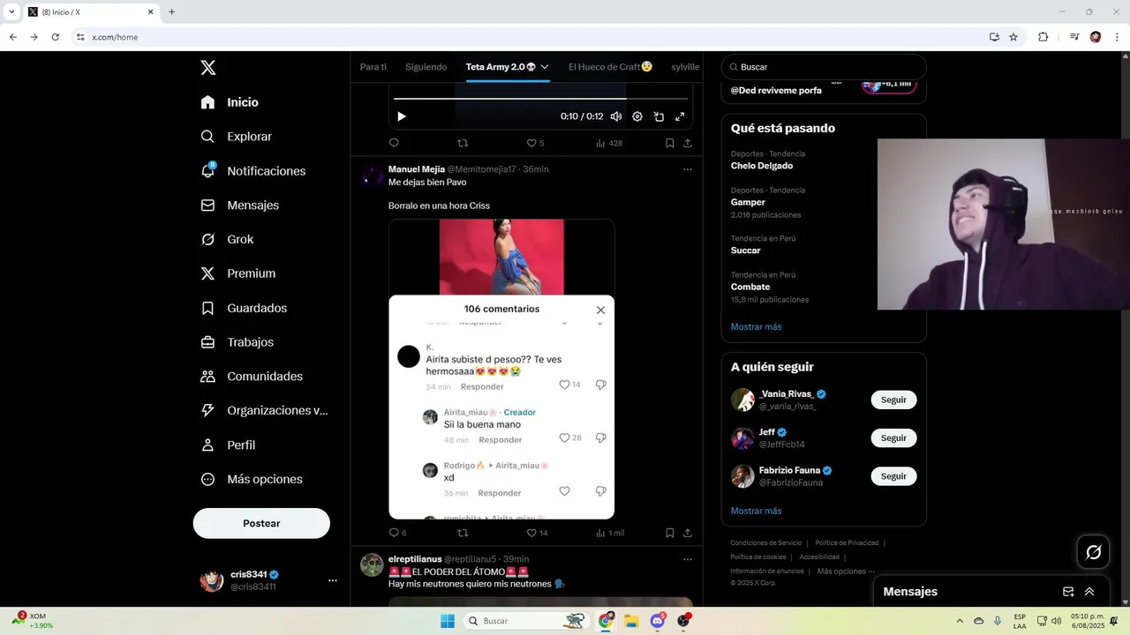Image resolution: width=1130 pixels, height=635 pixels.
Task: Show more under A quién seguir
Action: (756, 511)
